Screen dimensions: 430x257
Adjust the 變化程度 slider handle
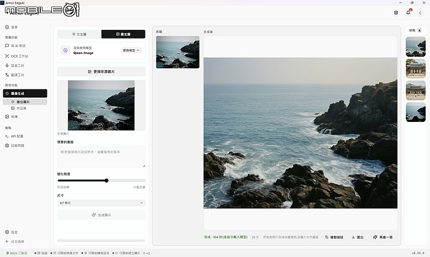point(106,180)
